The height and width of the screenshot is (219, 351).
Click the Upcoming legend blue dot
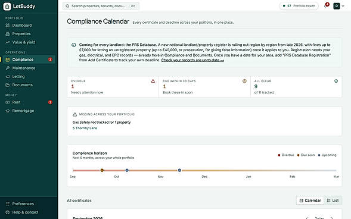(319, 155)
